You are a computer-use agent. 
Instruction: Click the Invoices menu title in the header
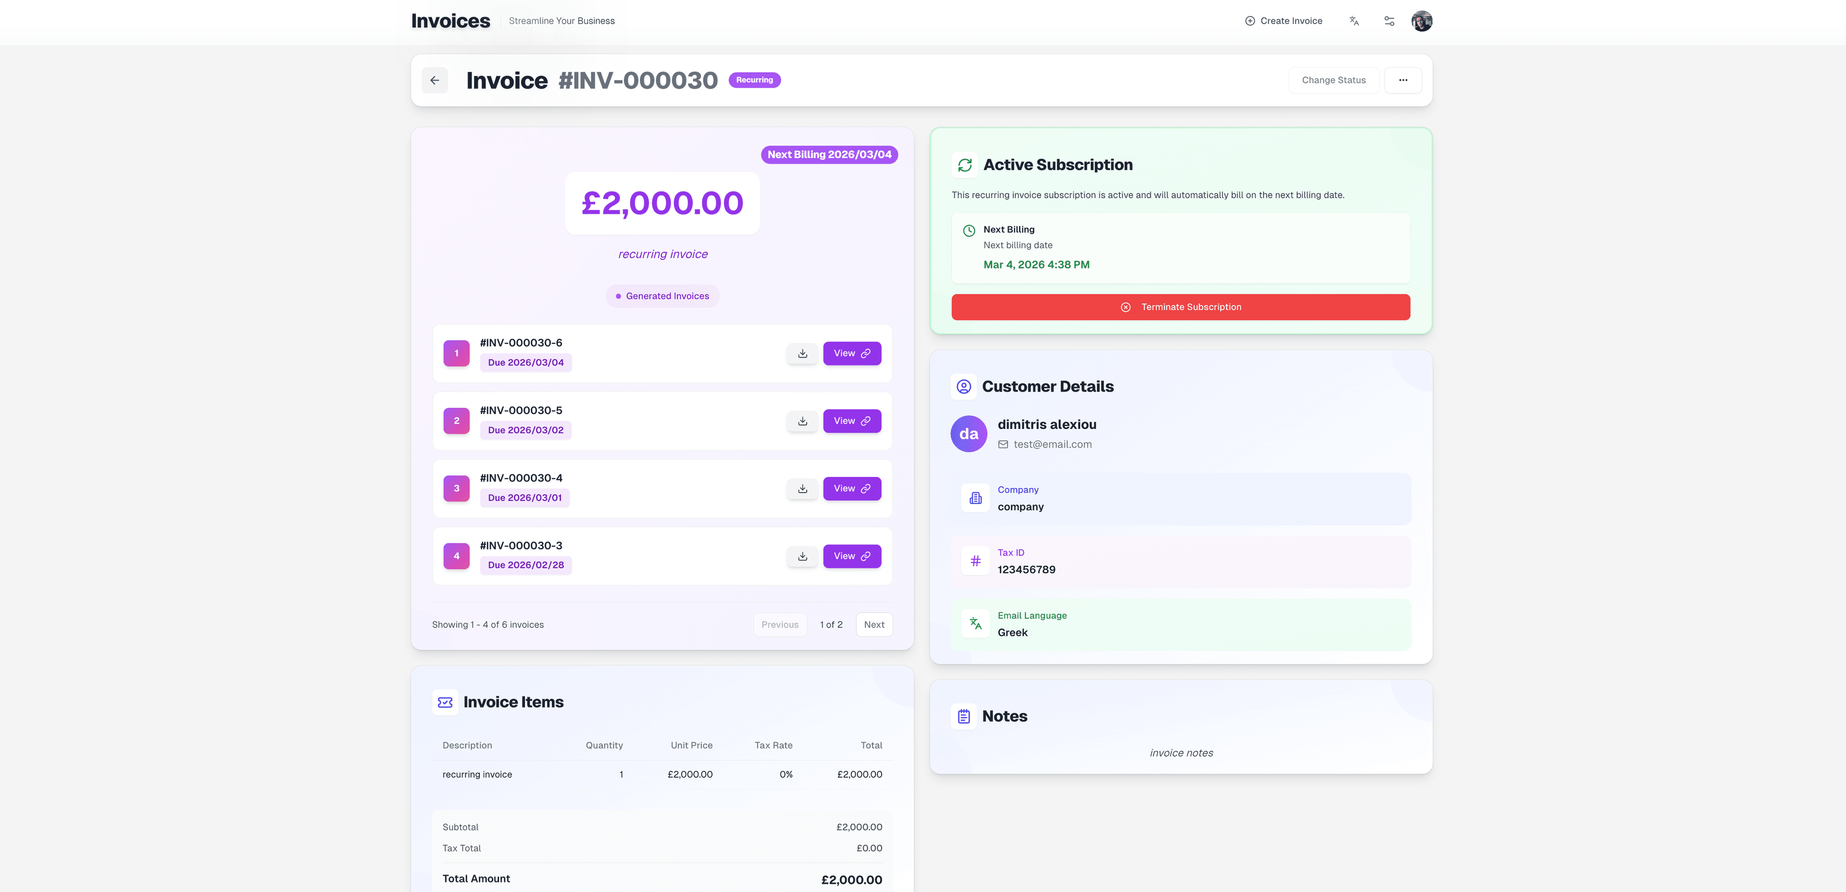pos(450,21)
